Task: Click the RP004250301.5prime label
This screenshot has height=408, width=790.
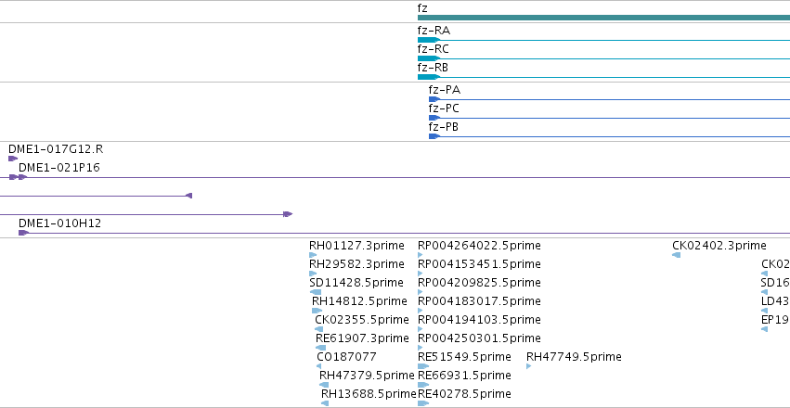Action: (x=479, y=338)
